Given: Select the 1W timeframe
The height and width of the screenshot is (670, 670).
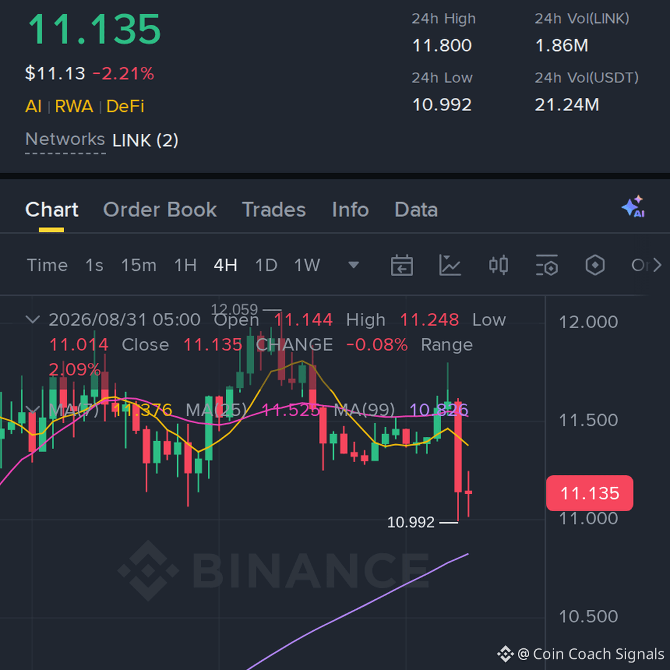Looking at the screenshot, I should pyautogui.click(x=307, y=266).
